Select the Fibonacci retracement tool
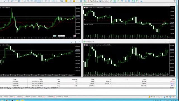Viewport: 179px width, 101px height. click(12, 1)
